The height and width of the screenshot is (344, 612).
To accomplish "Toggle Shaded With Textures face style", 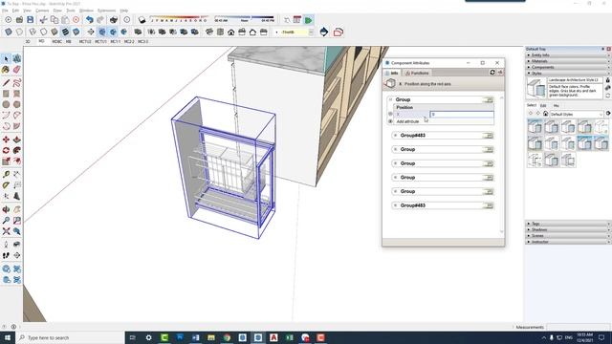I will pyautogui.click(x=65, y=32).
